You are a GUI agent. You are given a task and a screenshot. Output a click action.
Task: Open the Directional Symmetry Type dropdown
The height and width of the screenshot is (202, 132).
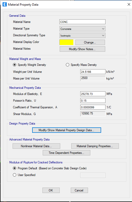pos(82,36)
